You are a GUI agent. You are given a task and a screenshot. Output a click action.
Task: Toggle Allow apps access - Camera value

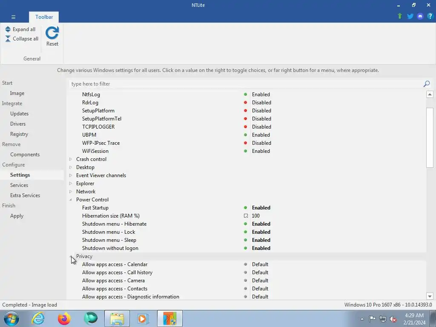click(x=260, y=281)
